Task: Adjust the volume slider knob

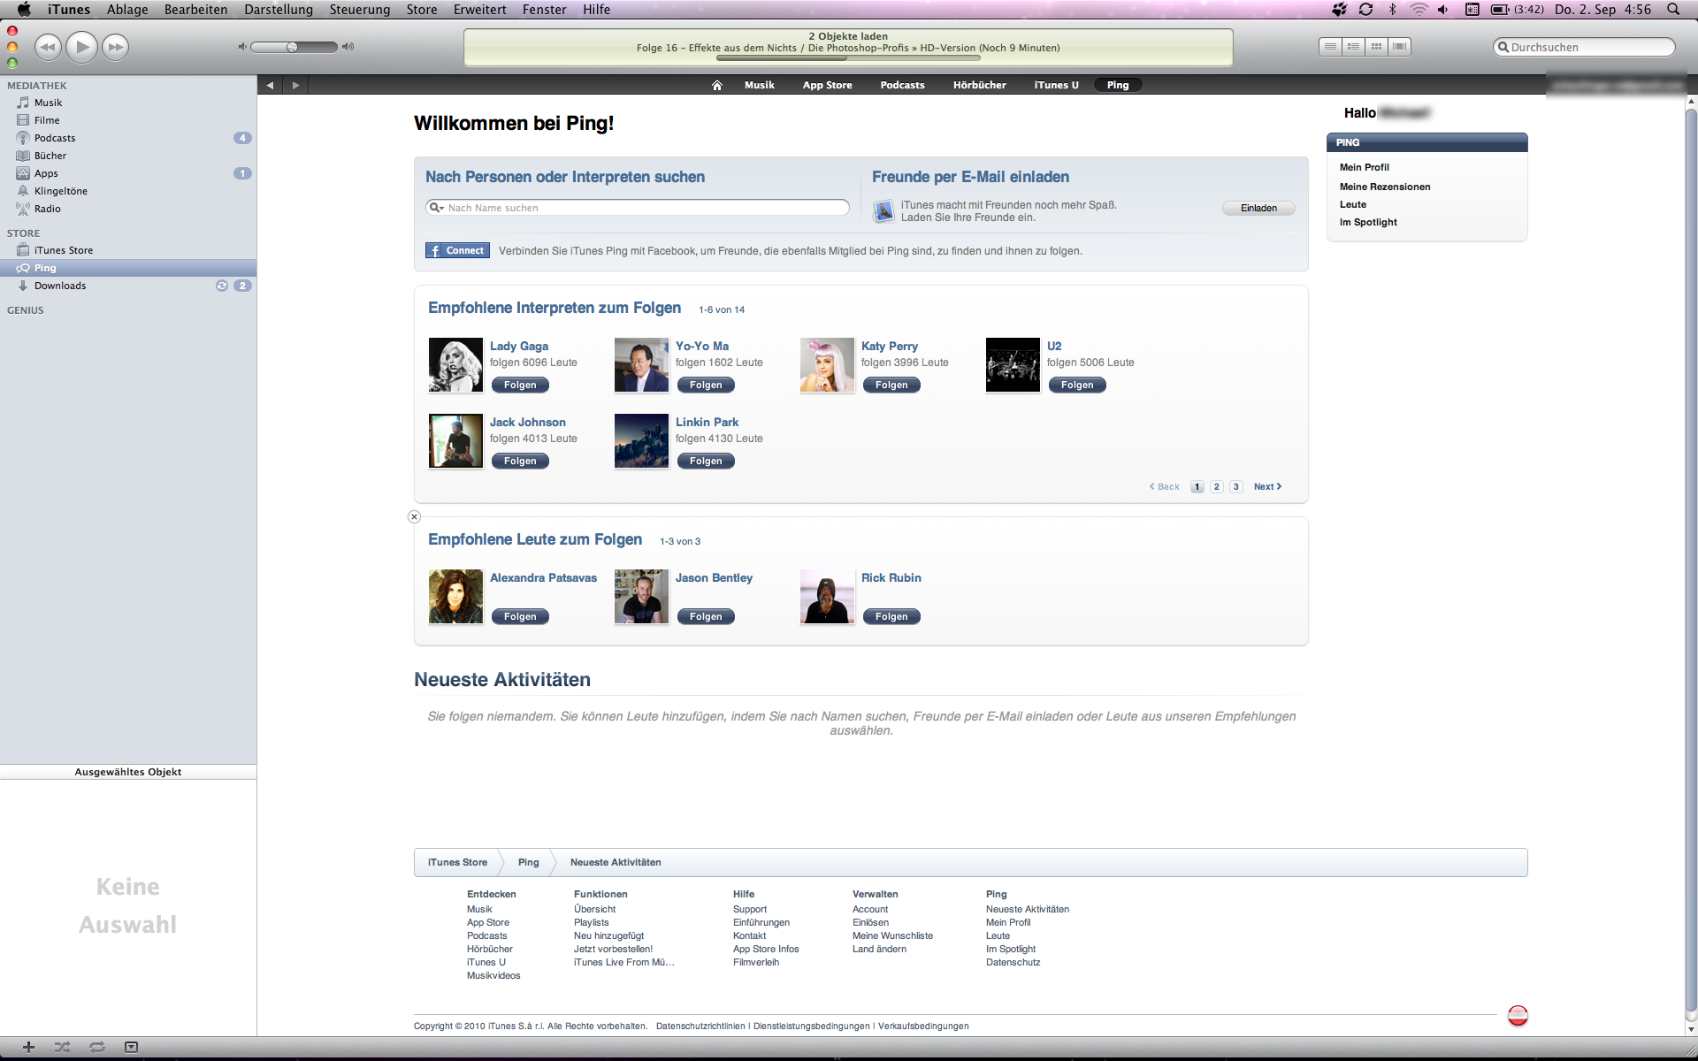Action: click(x=292, y=47)
